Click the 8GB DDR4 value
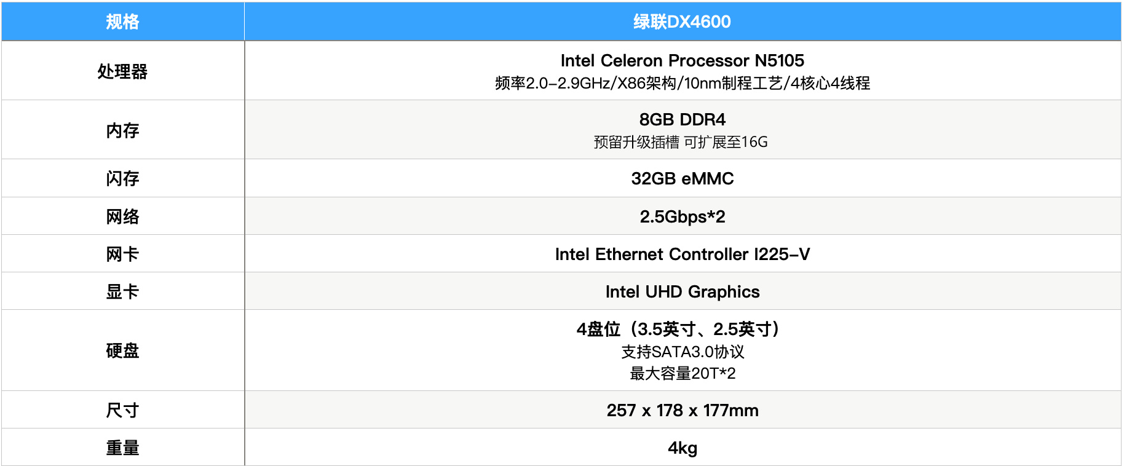 pos(682,119)
